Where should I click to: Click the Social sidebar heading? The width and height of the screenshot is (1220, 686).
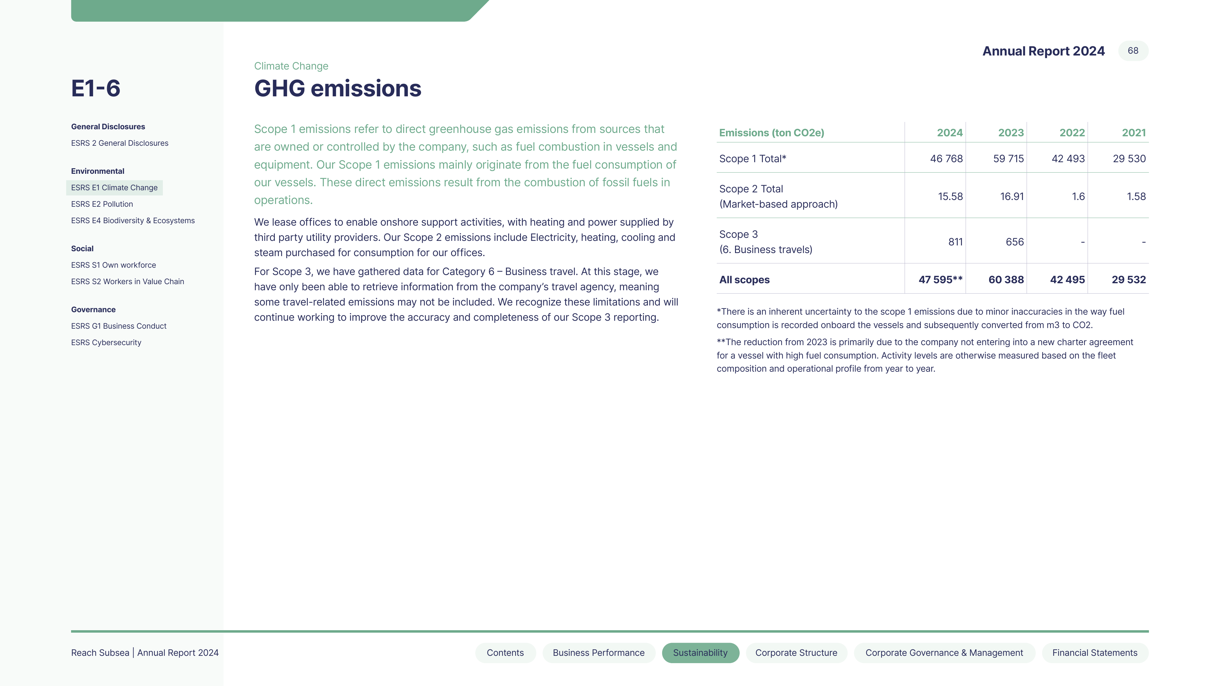[82, 248]
